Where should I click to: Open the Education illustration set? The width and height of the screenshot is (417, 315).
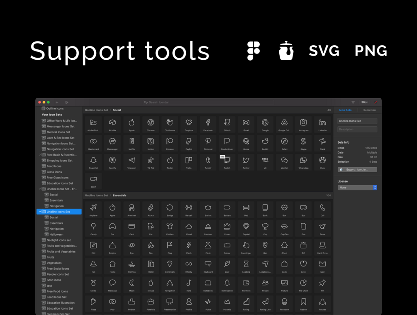point(61,303)
